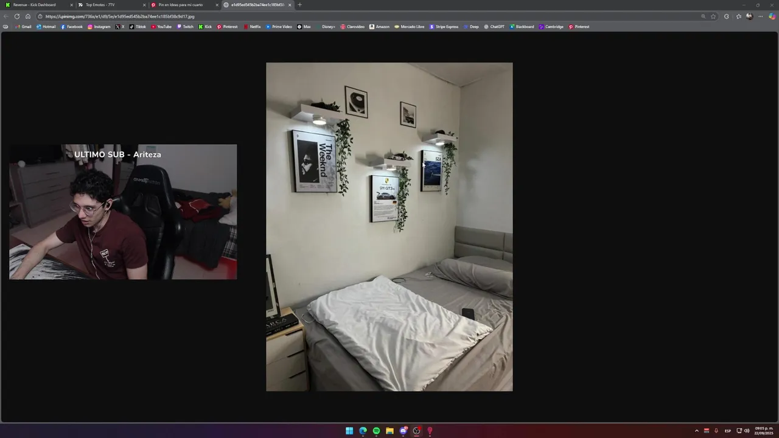This screenshot has height=438, width=779.
Task: Open the Copilot sidebar icon
Action: (772, 16)
